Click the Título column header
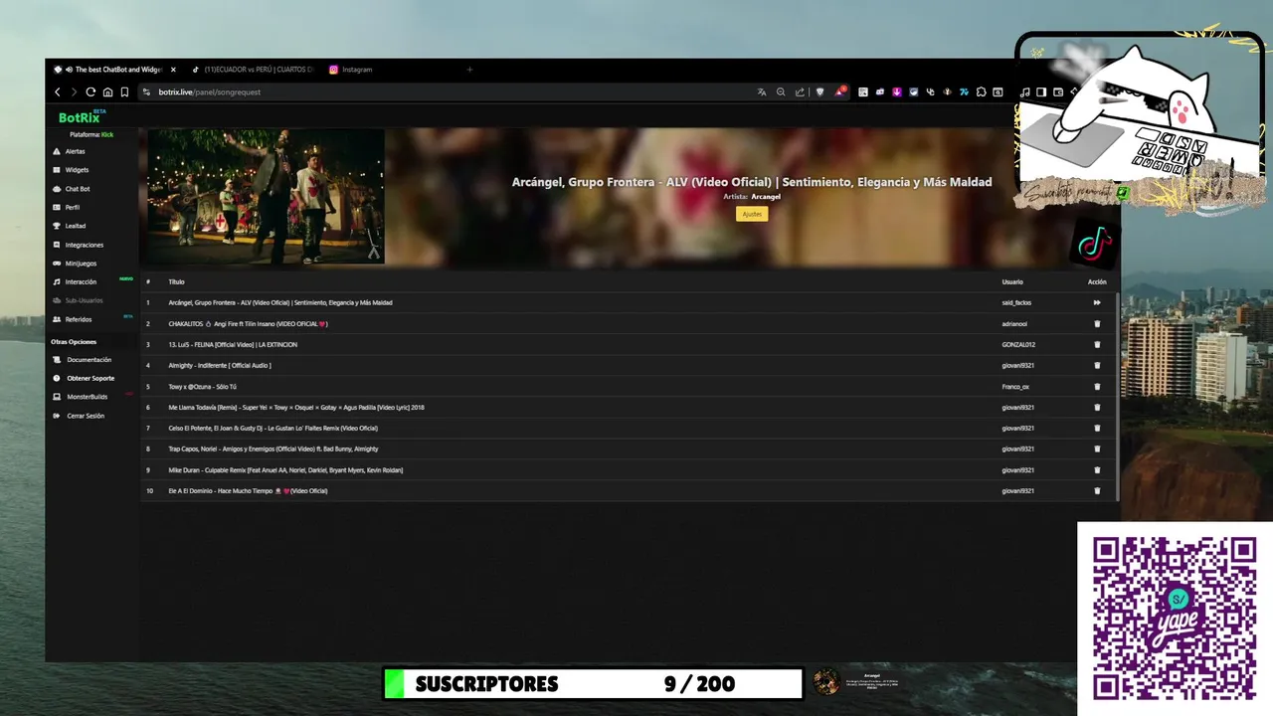1273x716 pixels. (x=176, y=281)
